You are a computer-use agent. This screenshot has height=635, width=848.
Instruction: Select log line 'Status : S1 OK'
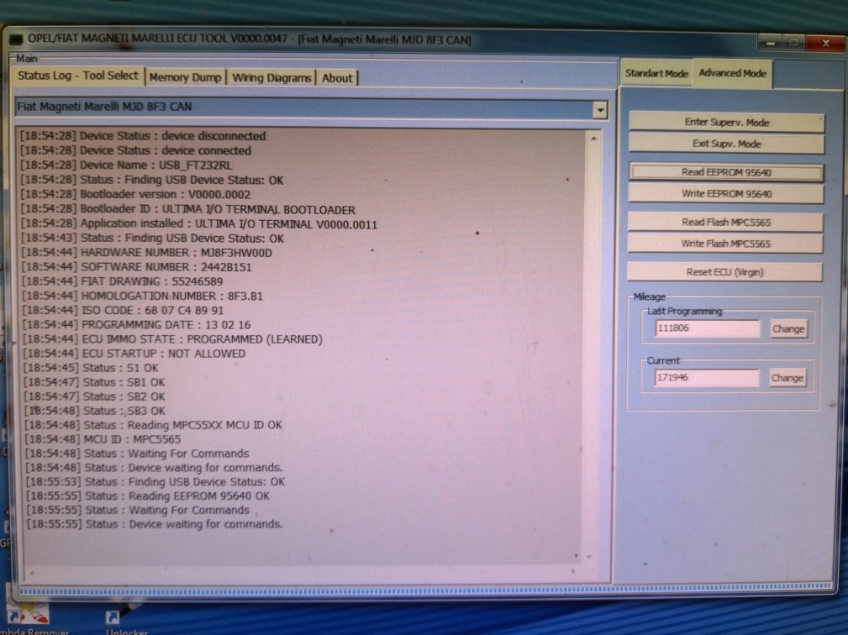[92, 368]
